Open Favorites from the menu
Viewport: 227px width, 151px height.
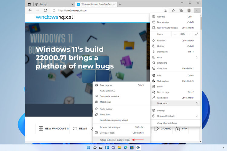175,40
